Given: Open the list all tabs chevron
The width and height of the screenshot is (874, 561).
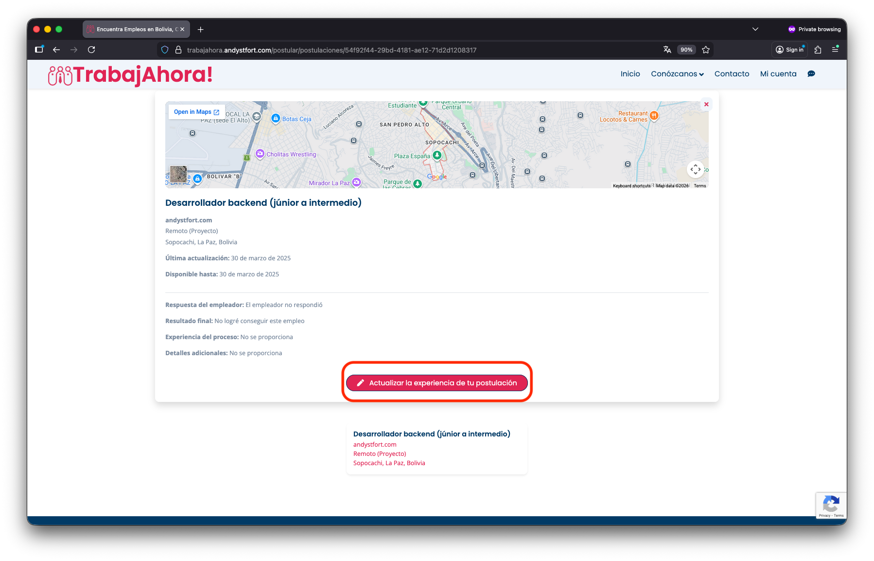Looking at the screenshot, I should coord(755,29).
